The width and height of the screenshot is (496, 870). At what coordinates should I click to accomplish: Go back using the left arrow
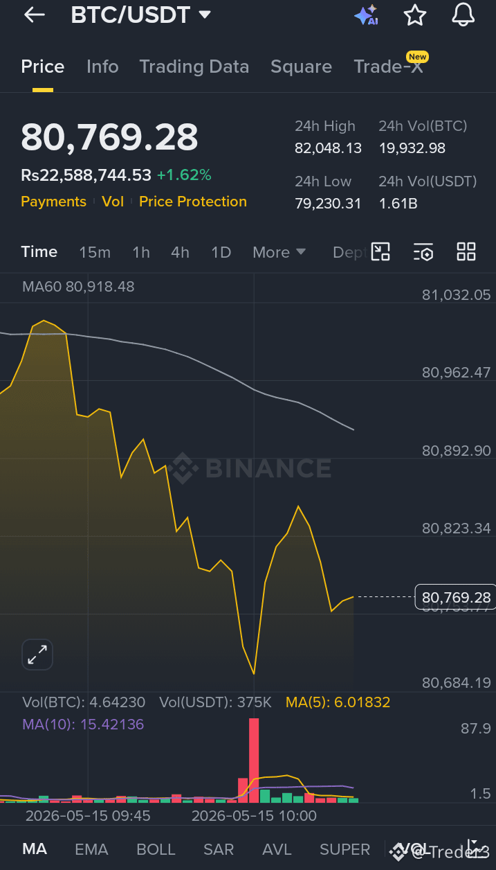(34, 15)
